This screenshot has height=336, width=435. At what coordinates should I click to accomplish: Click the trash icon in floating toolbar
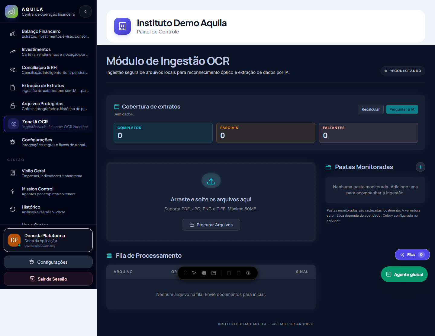click(239, 273)
